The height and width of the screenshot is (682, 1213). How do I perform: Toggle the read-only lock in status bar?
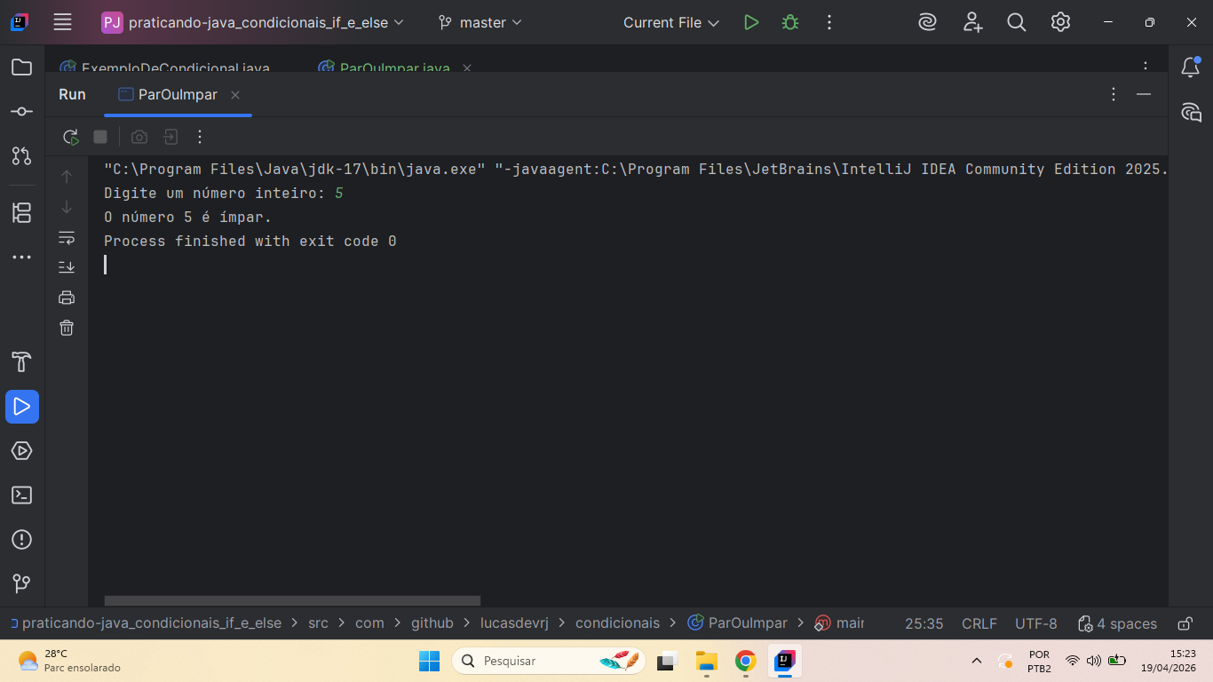[1185, 623]
